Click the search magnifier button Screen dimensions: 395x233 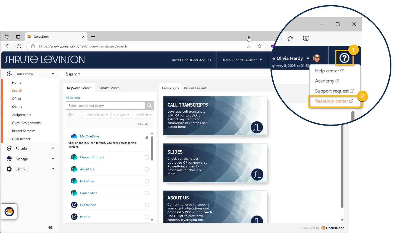(x=149, y=105)
